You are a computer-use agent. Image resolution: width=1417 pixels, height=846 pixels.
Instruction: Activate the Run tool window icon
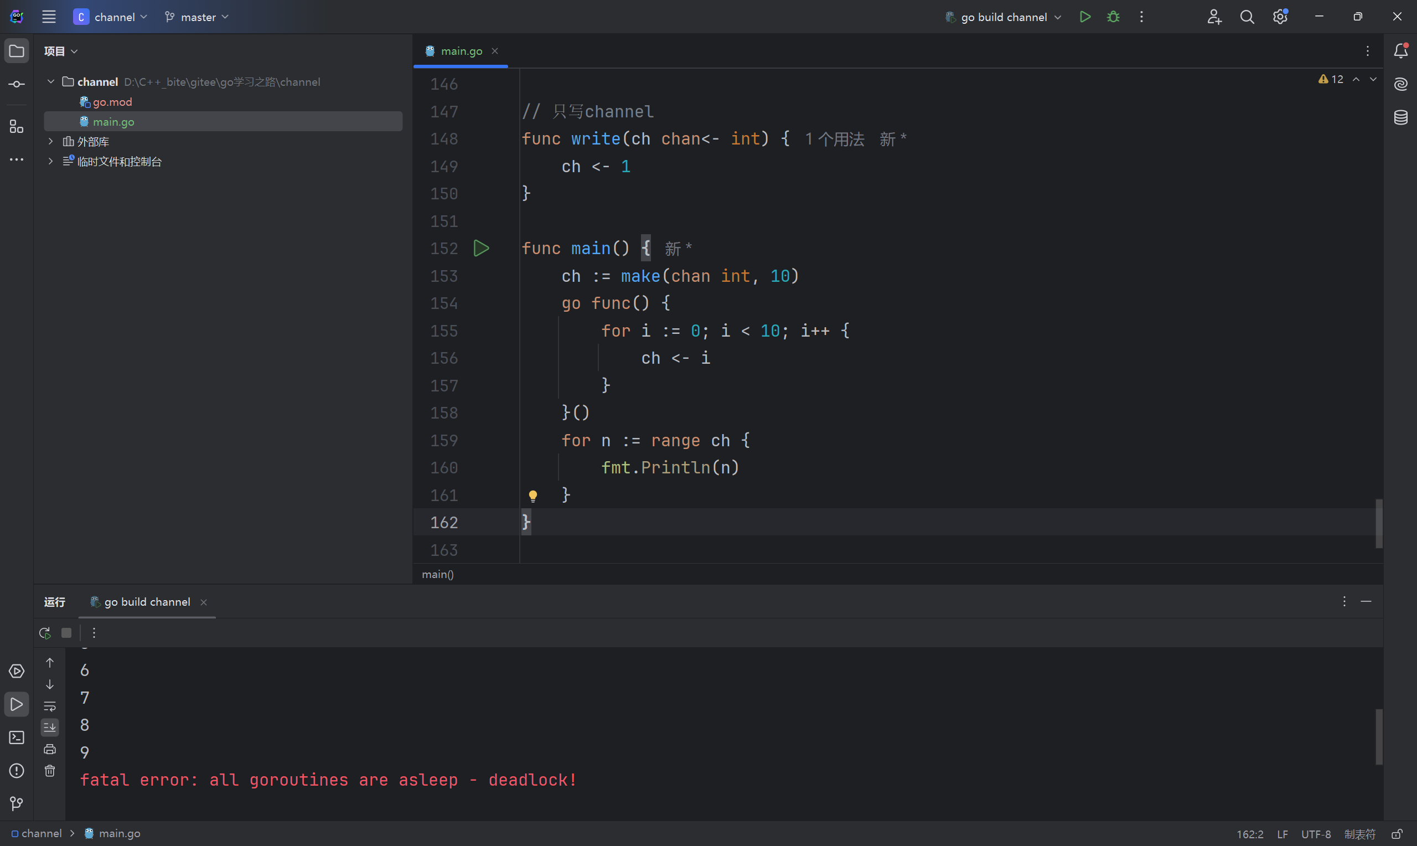point(17,705)
